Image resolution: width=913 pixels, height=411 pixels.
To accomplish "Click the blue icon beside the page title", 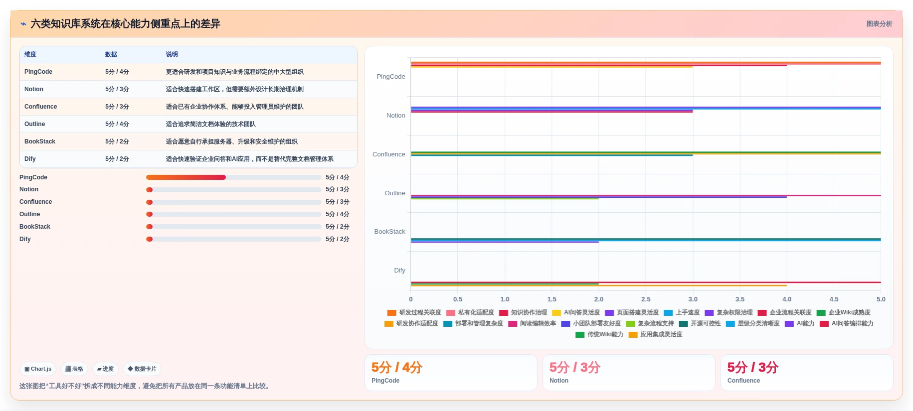I will point(23,24).
